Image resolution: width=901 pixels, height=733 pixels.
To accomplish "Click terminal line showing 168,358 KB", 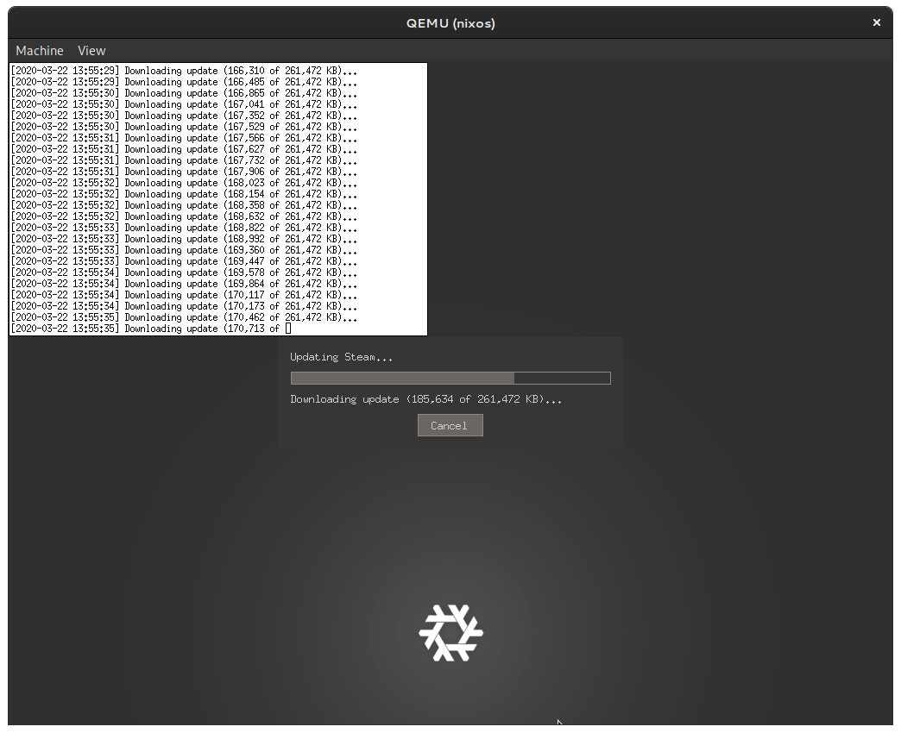I will (184, 205).
